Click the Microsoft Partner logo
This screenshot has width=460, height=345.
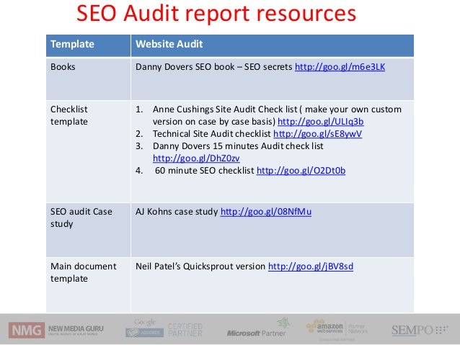pos(256,329)
